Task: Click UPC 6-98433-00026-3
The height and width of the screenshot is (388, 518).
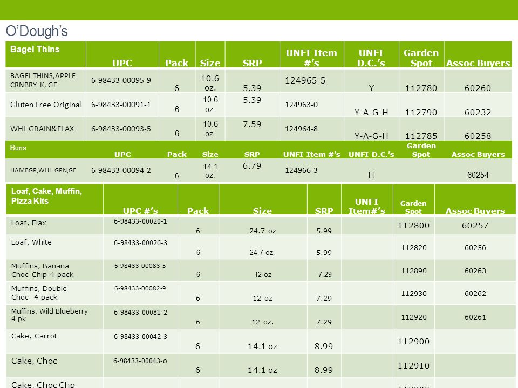Action: [140, 243]
